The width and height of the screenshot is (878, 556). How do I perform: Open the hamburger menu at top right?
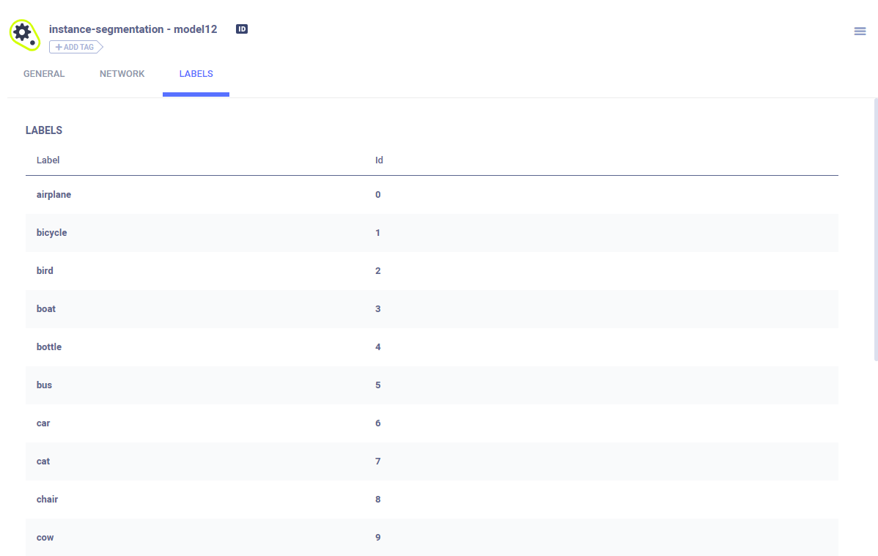[860, 31]
